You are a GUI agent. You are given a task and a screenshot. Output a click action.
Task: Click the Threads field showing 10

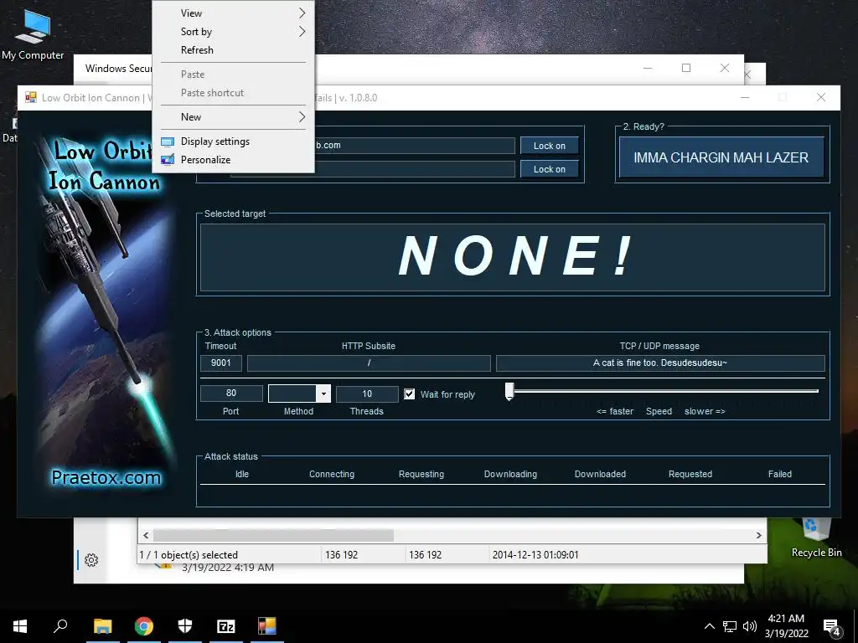pyautogui.click(x=367, y=394)
